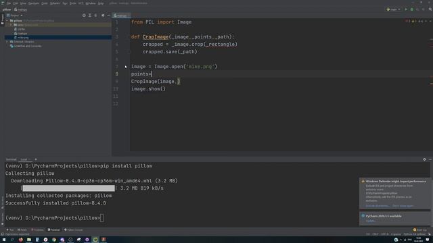The width and height of the screenshot is (433, 243).
Task: Open Project panel settings gear
Action: [103, 16]
